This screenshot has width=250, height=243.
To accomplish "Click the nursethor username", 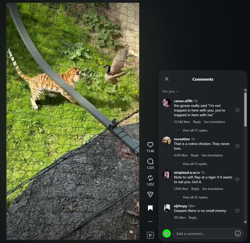I will click(x=182, y=139).
